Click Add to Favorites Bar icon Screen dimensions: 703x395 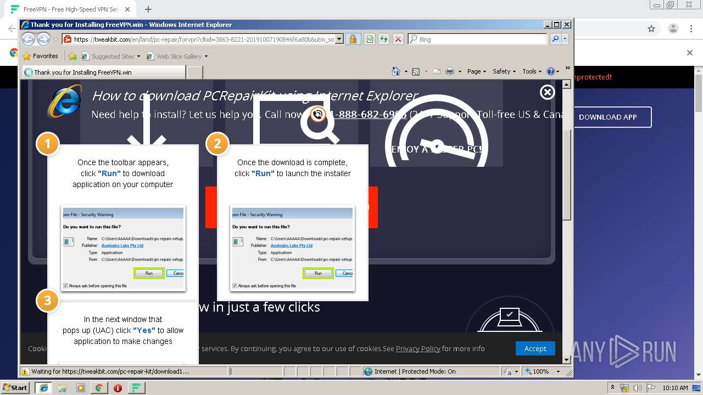[x=72, y=56]
